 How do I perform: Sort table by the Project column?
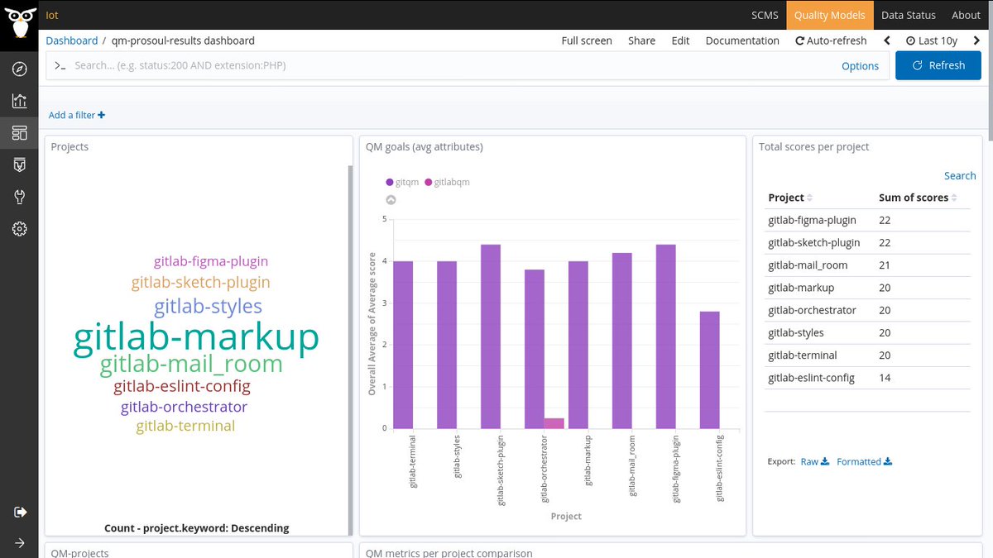tap(789, 198)
